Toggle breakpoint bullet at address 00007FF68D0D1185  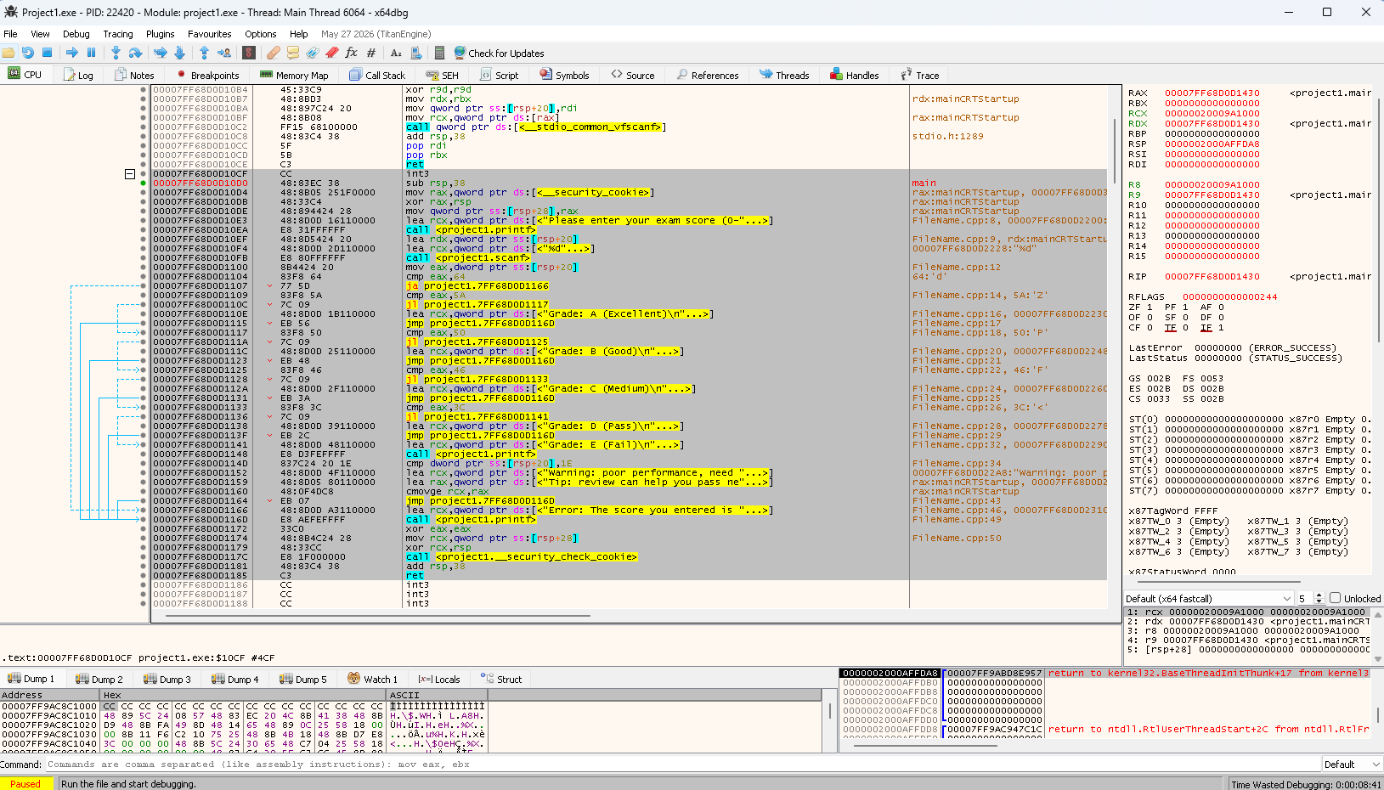(143, 575)
